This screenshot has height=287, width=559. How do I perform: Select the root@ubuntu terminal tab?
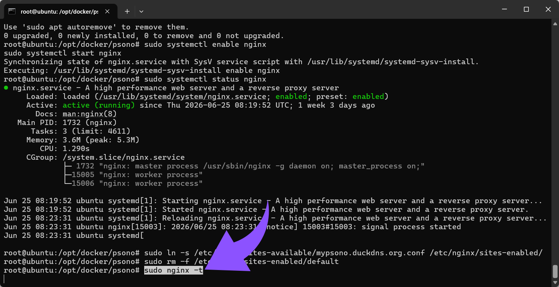[x=60, y=11]
